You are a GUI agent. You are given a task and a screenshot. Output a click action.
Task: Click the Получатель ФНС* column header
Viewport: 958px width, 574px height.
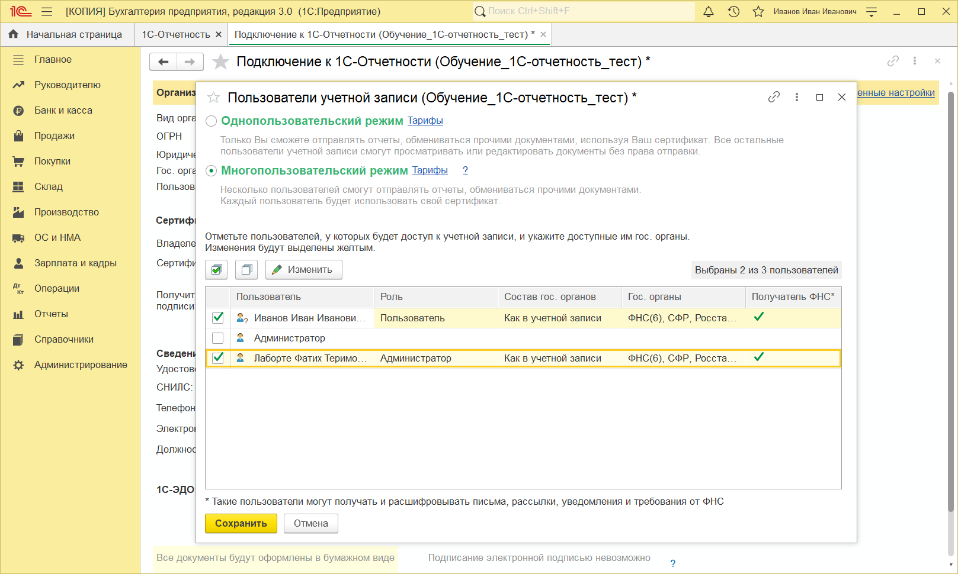[793, 297]
